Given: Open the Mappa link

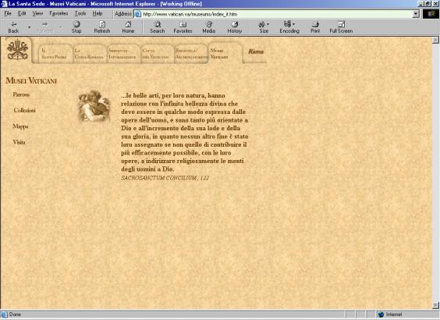Looking at the screenshot, I should 20,126.
